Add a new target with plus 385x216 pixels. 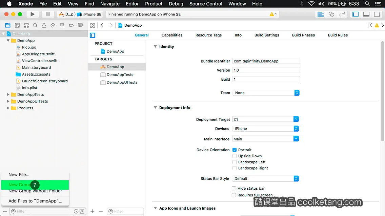92,211
